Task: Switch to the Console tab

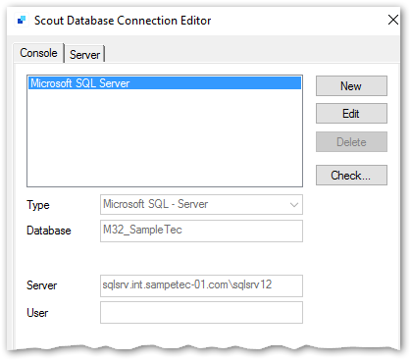Action: [x=38, y=53]
